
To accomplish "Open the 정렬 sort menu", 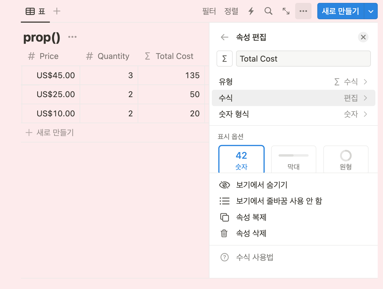I will [231, 11].
